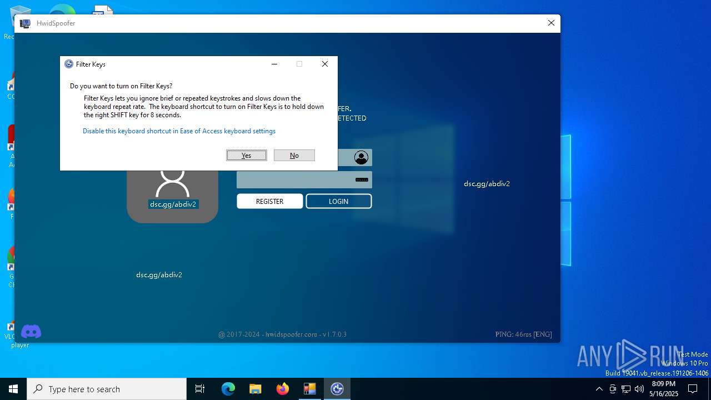The width and height of the screenshot is (711, 400).
Task: Click the active HwidSpoofer taskbar icon
Action: pos(337,389)
